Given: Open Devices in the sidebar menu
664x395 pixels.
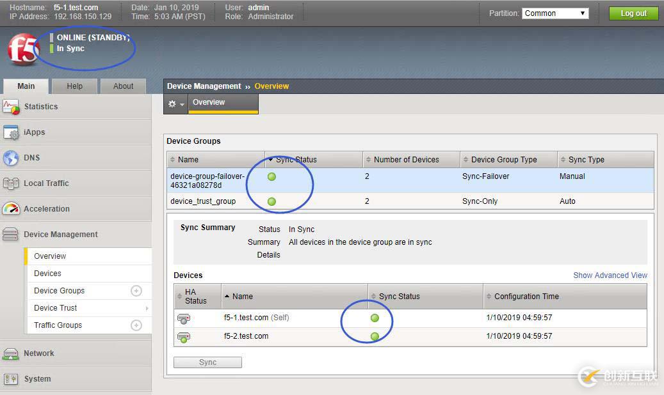Looking at the screenshot, I should 48,274.
